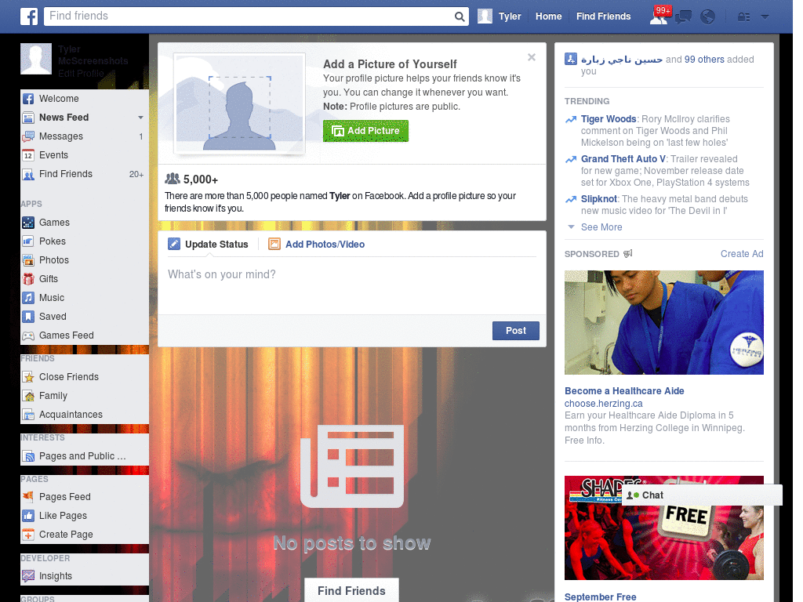
Task: Open the Pokes app icon
Action: (x=28, y=241)
